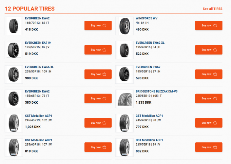
Task: View the Evergreen EW66 XL tire thumbnail
Action: 14,74
